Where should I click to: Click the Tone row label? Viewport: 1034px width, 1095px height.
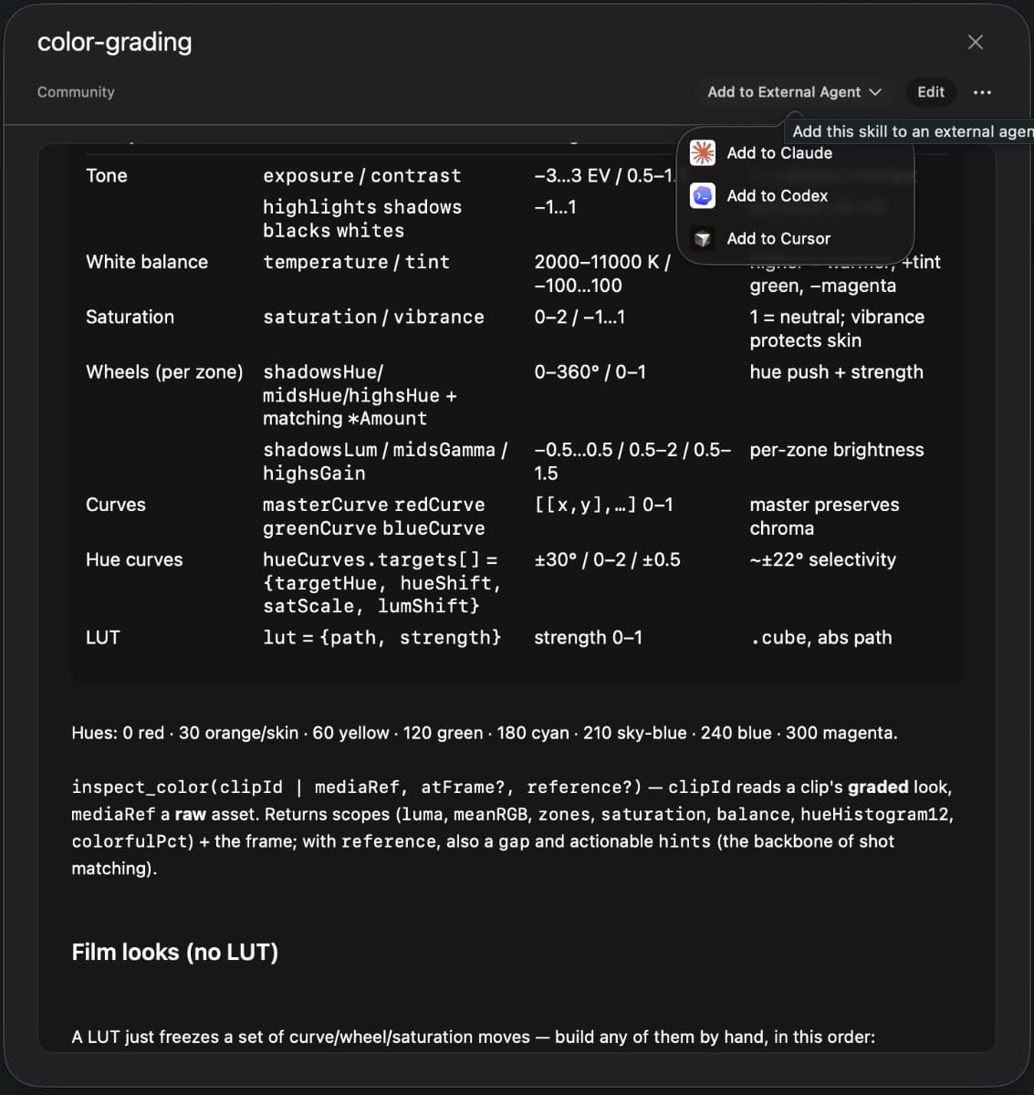tap(107, 176)
